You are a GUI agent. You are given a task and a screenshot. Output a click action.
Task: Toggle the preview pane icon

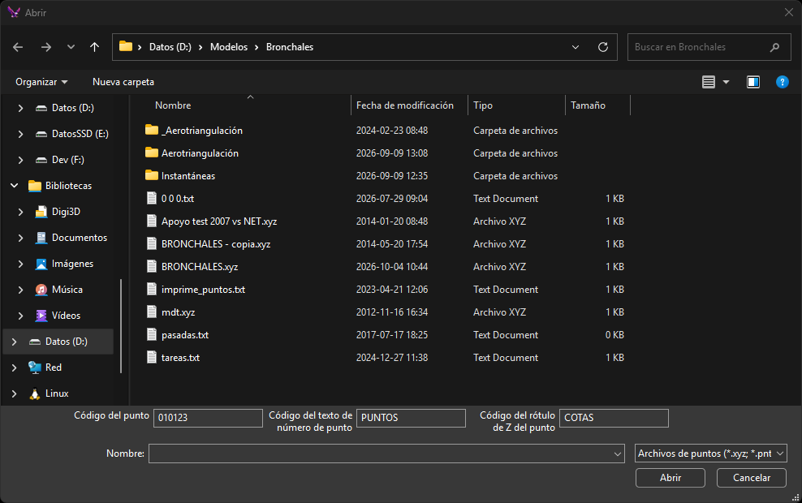point(753,82)
